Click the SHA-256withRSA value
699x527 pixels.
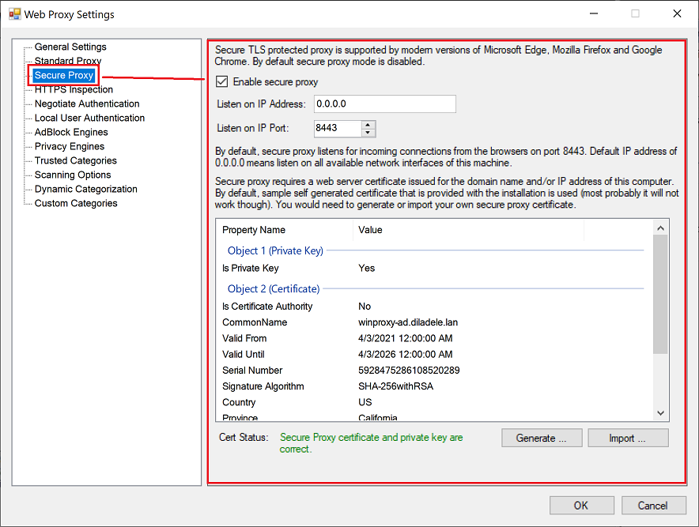coord(396,386)
